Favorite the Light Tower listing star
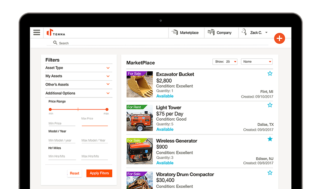This screenshot has height=189, width=322. pos(270,105)
